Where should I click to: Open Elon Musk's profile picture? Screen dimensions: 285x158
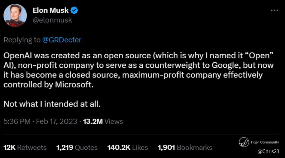[x=15, y=16]
